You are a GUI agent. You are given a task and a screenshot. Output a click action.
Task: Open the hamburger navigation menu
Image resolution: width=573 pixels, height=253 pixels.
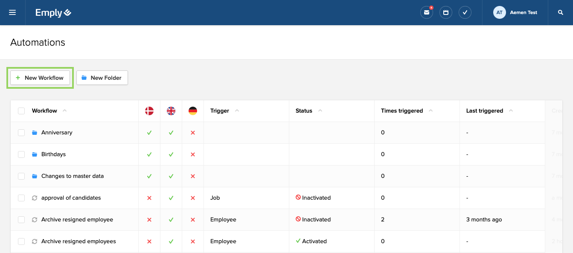(12, 12)
